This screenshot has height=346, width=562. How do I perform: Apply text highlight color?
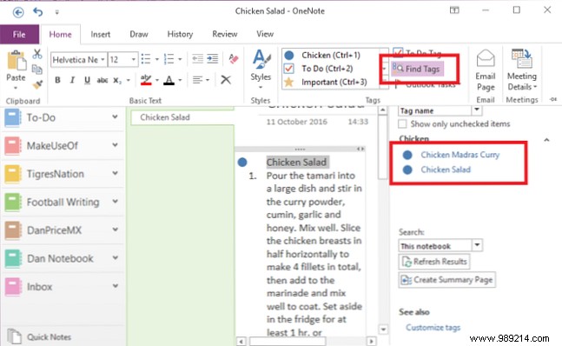pyautogui.click(x=146, y=80)
